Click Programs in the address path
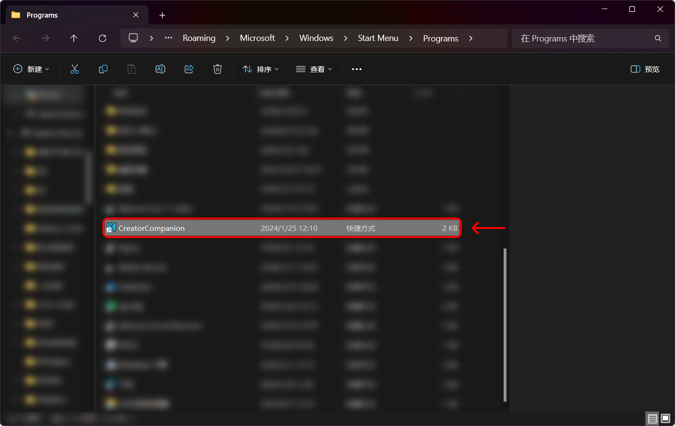The height and width of the screenshot is (426, 675). 441,38
